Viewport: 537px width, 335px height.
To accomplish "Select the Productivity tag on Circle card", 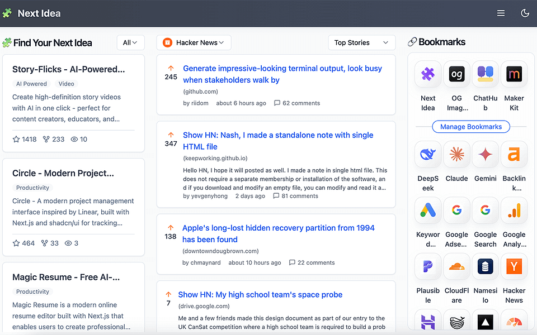I will point(32,188).
